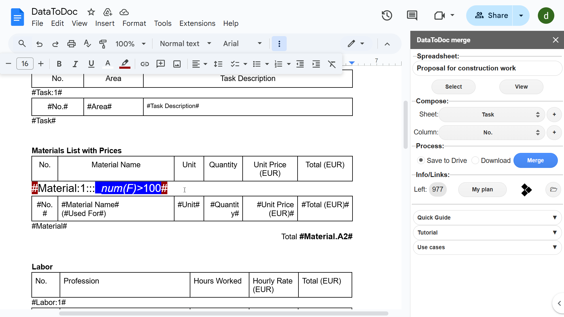Decrease the indent
Viewport: 564px width, 317px height.
(300, 64)
